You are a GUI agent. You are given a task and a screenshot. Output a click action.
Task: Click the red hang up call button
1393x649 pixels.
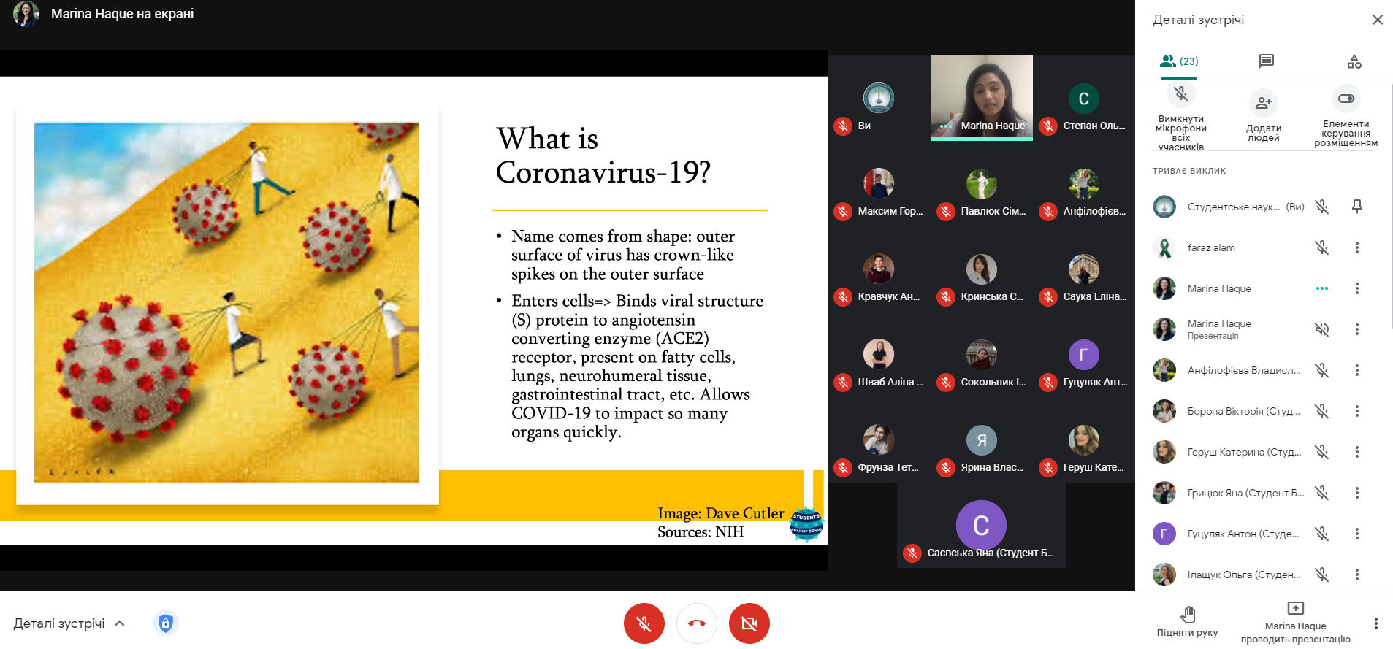(x=697, y=623)
